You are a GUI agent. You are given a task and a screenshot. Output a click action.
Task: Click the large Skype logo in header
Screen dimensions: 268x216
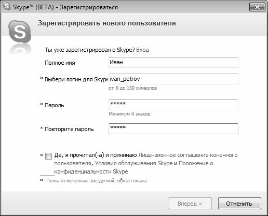click(x=20, y=32)
